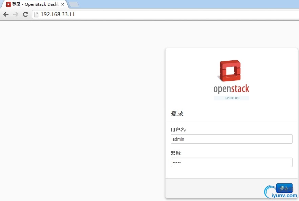Open a new browser tab
Image resolution: width=299 pixels, height=201 pixels.
click(74, 5)
